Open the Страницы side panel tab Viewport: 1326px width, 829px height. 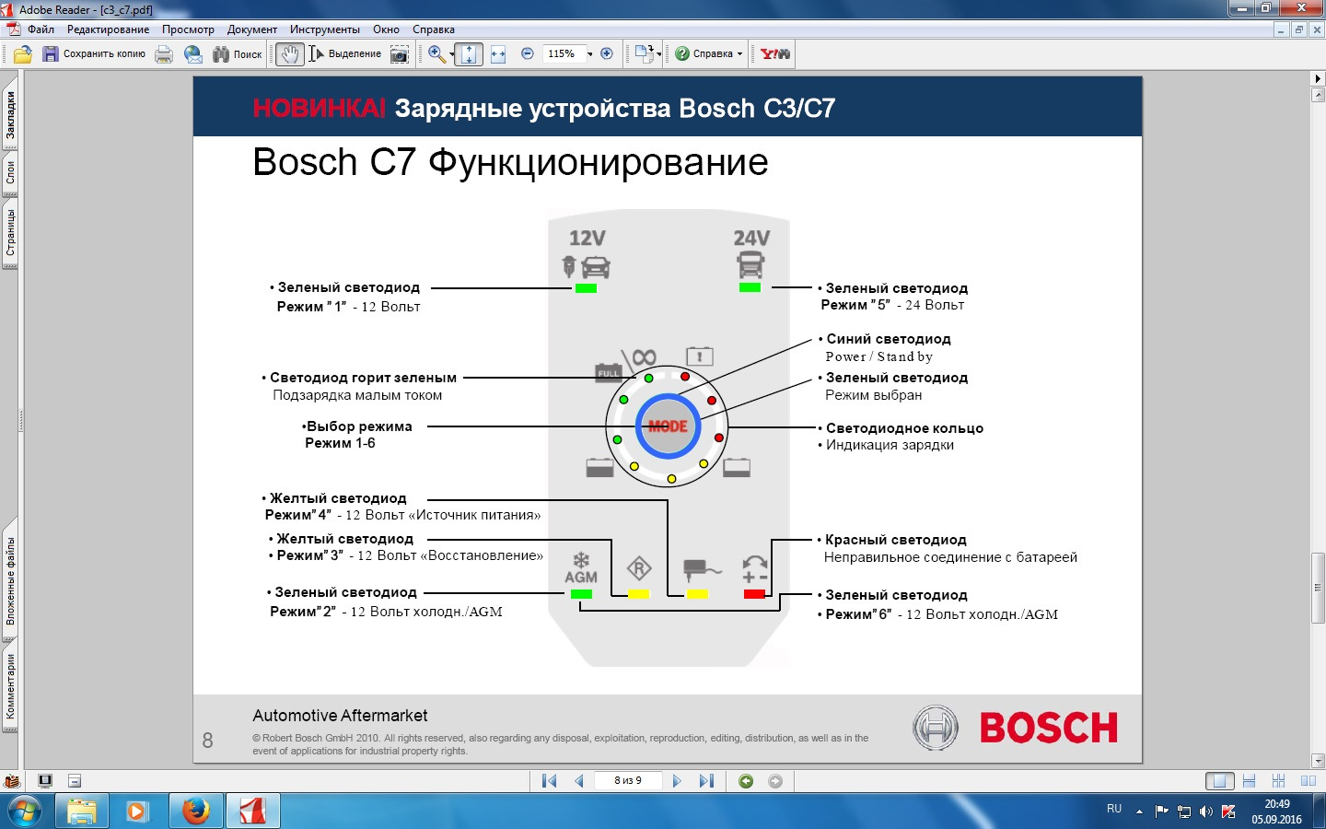10,232
